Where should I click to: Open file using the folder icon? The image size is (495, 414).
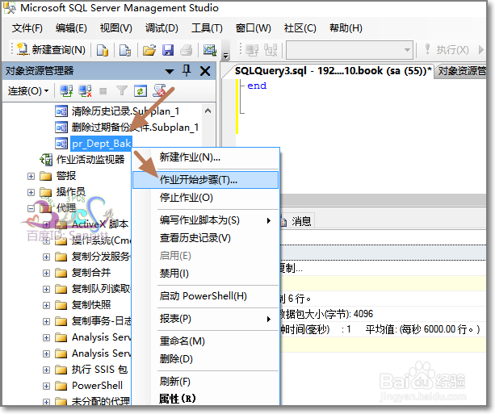(x=149, y=50)
